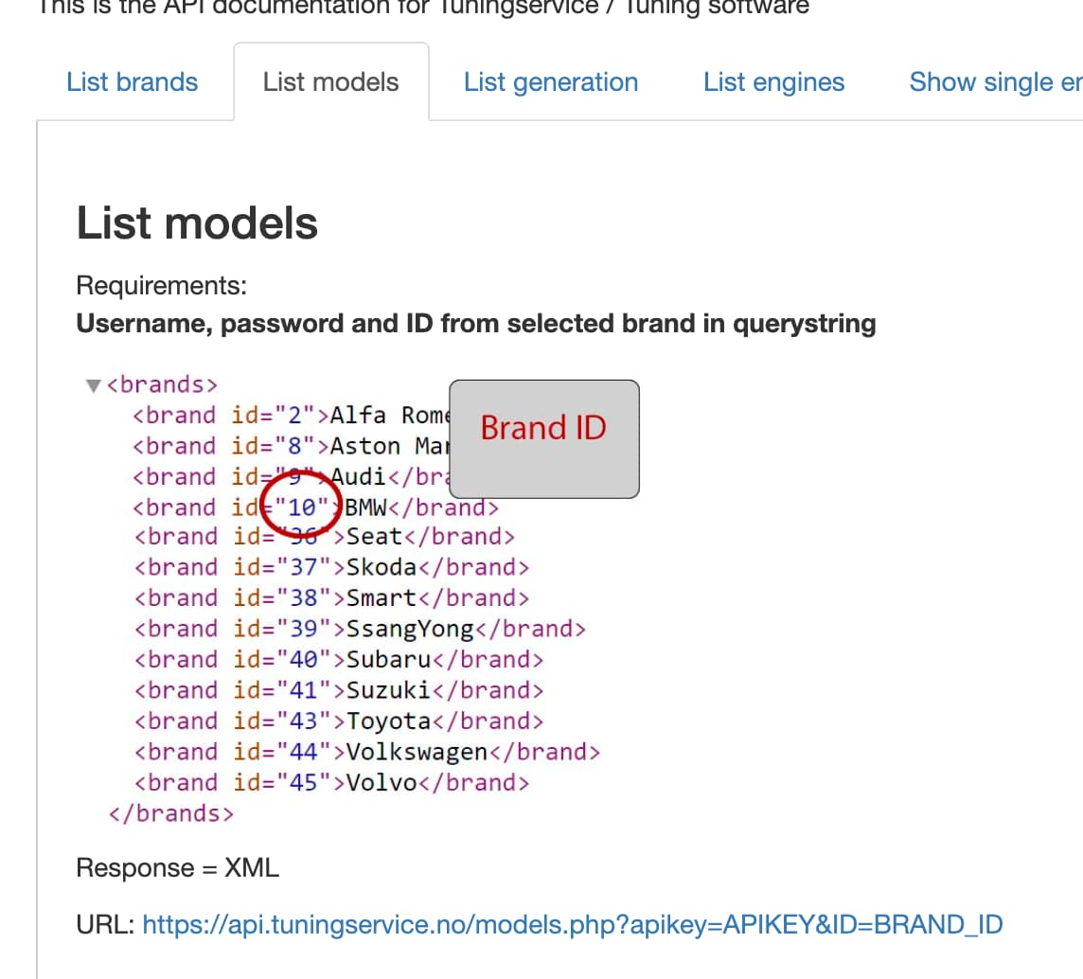Open the List engines tab
Image resolution: width=1083 pixels, height=979 pixels.
tap(773, 82)
